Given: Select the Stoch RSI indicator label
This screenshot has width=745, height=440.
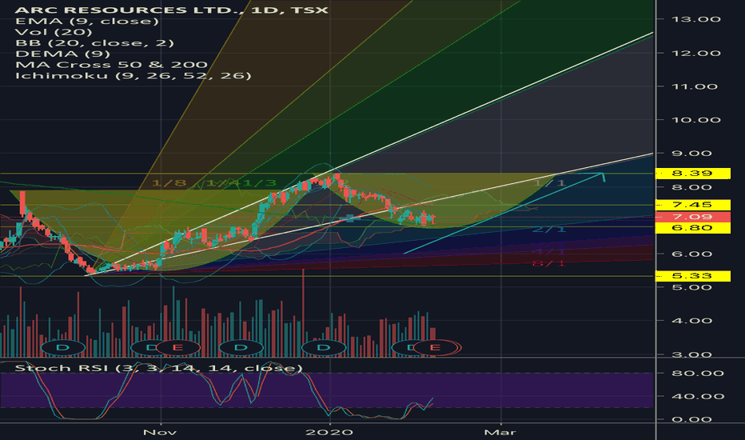Looking at the screenshot, I should (158, 368).
